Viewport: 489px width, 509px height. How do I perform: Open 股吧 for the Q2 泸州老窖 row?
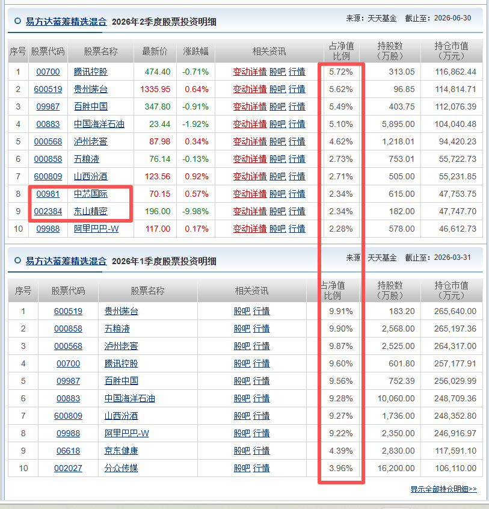[278, 142]
